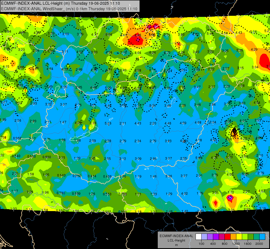Viewport: 270px width, 249px height.
Task: Click the legend tick label 400
Action: pyautogui.click(x=213, y=244)
